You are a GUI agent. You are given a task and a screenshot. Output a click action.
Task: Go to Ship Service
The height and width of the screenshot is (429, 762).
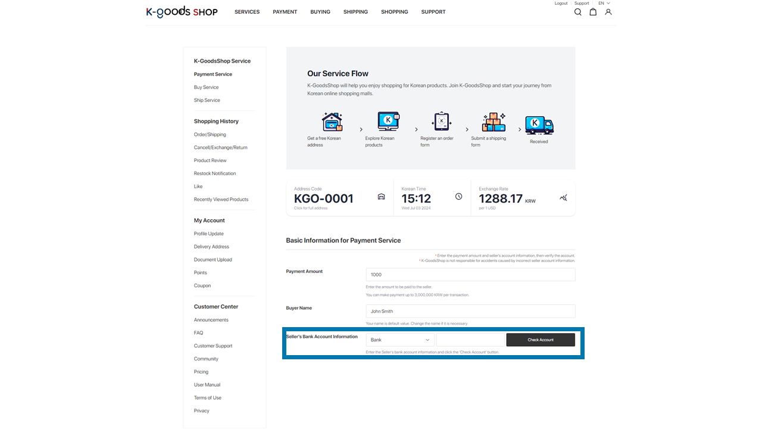(207, 101)
